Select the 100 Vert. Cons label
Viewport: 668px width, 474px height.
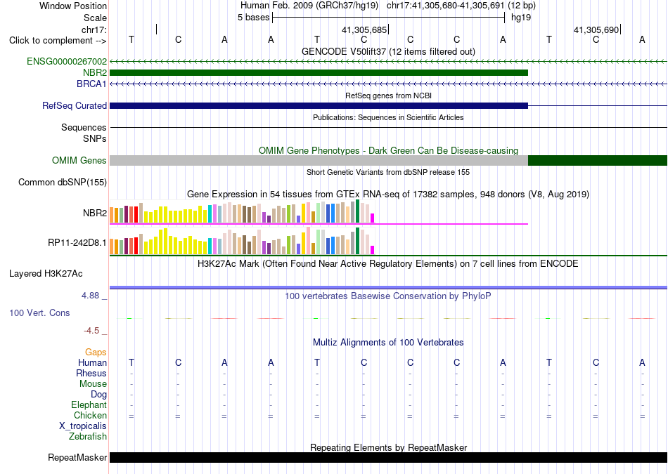[39, 312]
